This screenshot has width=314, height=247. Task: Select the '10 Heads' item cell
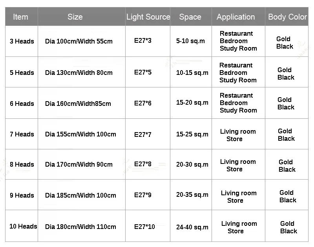22,226
